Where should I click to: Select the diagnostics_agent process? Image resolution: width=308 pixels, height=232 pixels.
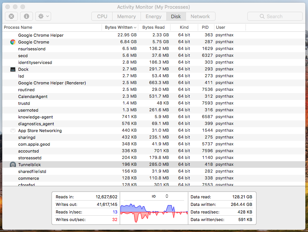pyautogui.click(x=154, y=124)
